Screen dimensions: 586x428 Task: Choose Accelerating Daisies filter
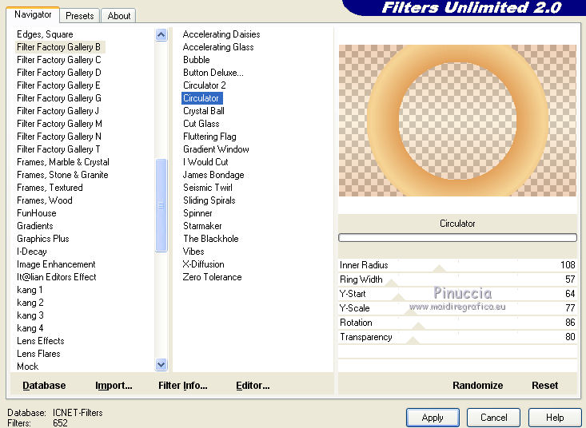coord(221,34)
